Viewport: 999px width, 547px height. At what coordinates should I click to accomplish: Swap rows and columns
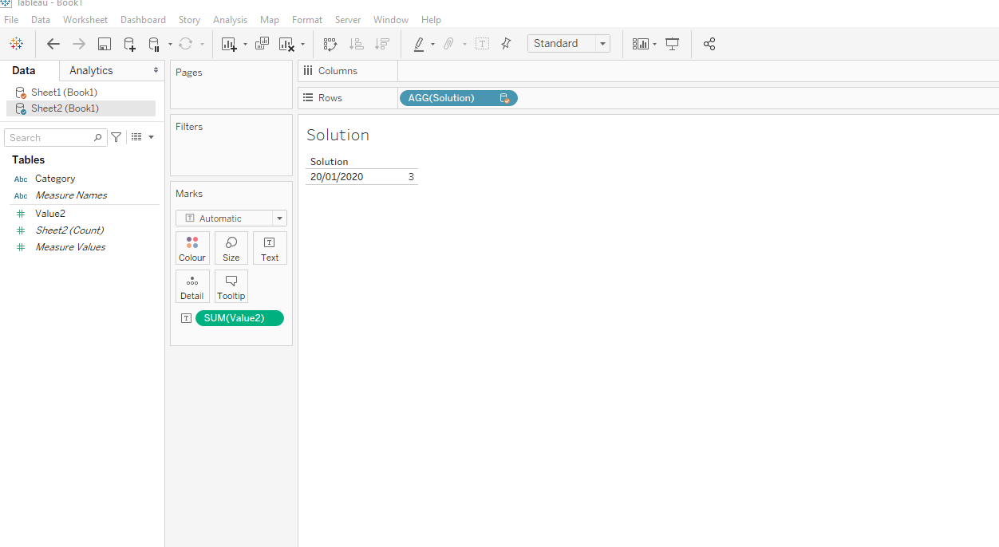[330, 44]
